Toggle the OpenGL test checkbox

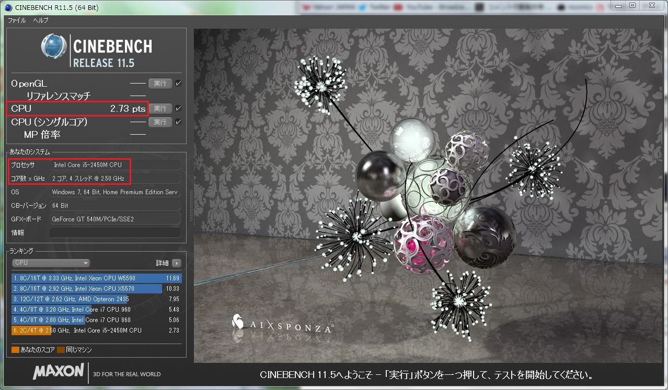point(179,84)
